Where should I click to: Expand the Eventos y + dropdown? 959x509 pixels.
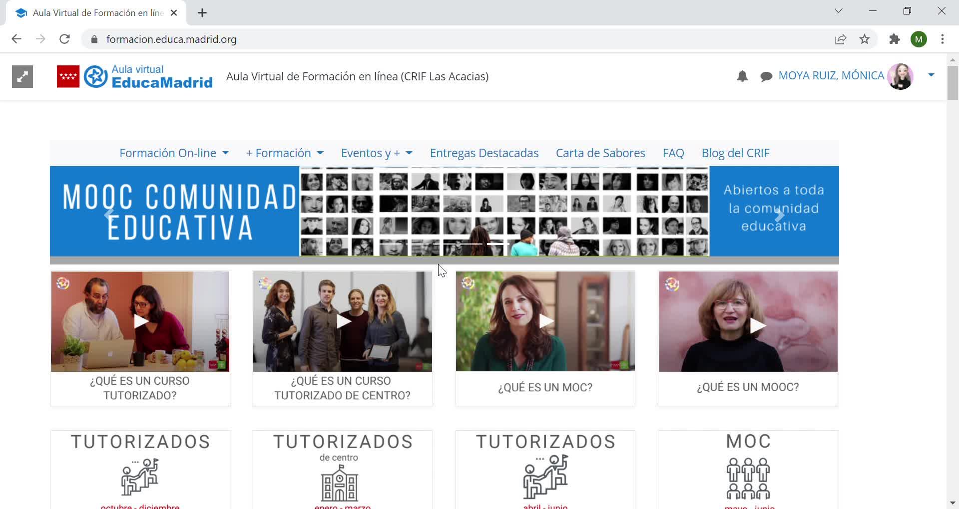pyautogui.click(x=377, y=153)
